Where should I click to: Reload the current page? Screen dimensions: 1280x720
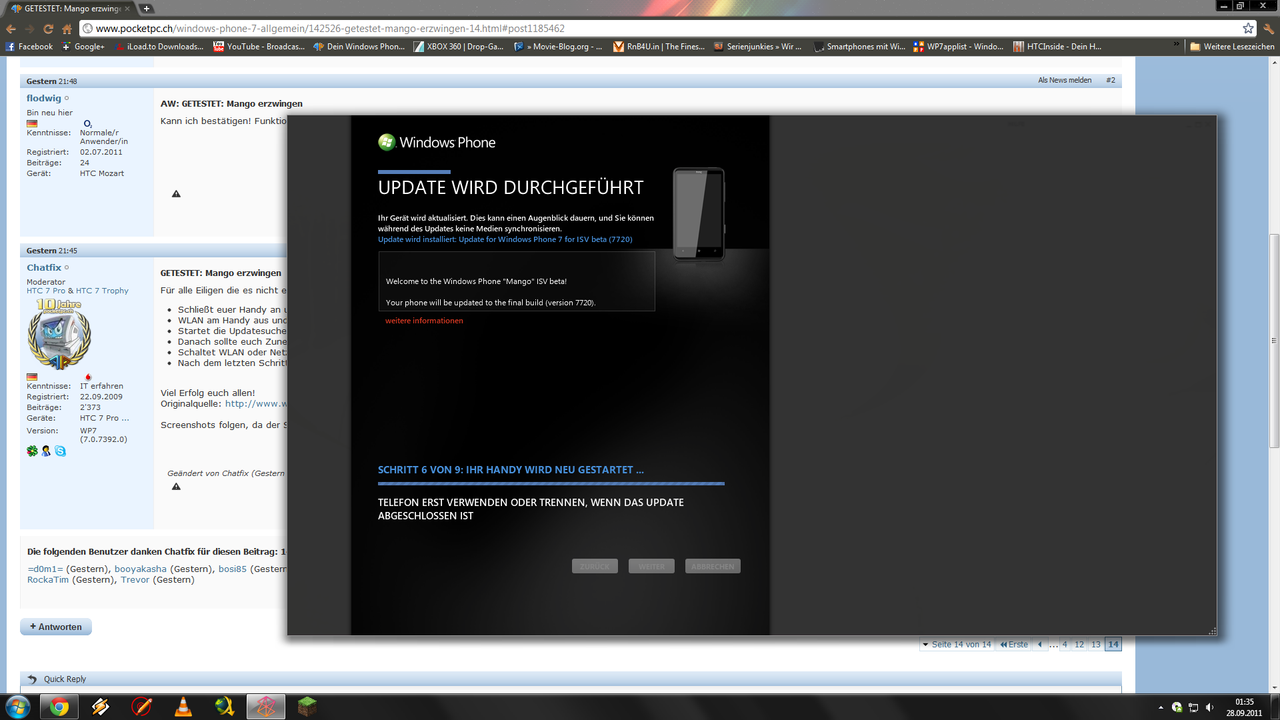tap(48, 29)
